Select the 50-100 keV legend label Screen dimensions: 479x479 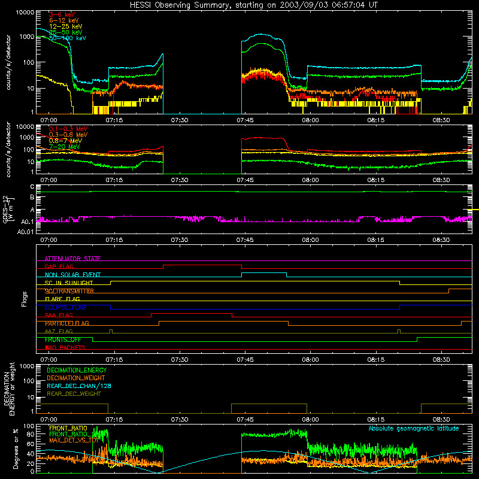pyautogui.click(x=68, y=38)
